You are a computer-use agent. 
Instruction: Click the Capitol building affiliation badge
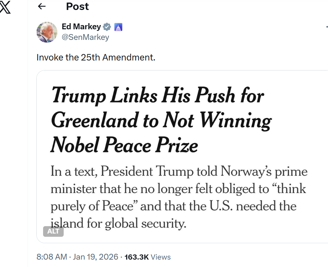coord(119,27)
